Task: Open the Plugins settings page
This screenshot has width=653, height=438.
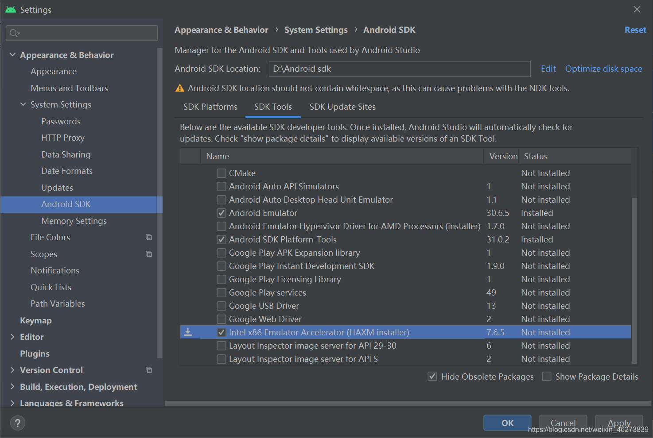Action: coord(35,353)
